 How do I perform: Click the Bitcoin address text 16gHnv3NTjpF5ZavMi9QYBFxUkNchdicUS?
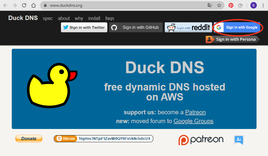pos(114,139)
